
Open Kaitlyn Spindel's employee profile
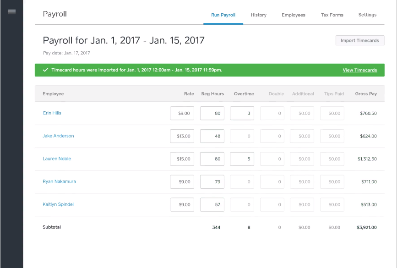(x=58, y=204)
